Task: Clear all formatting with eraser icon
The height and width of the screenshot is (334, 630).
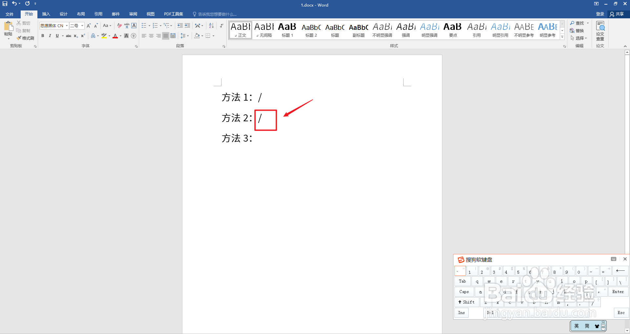Action: tap(119, 26)
